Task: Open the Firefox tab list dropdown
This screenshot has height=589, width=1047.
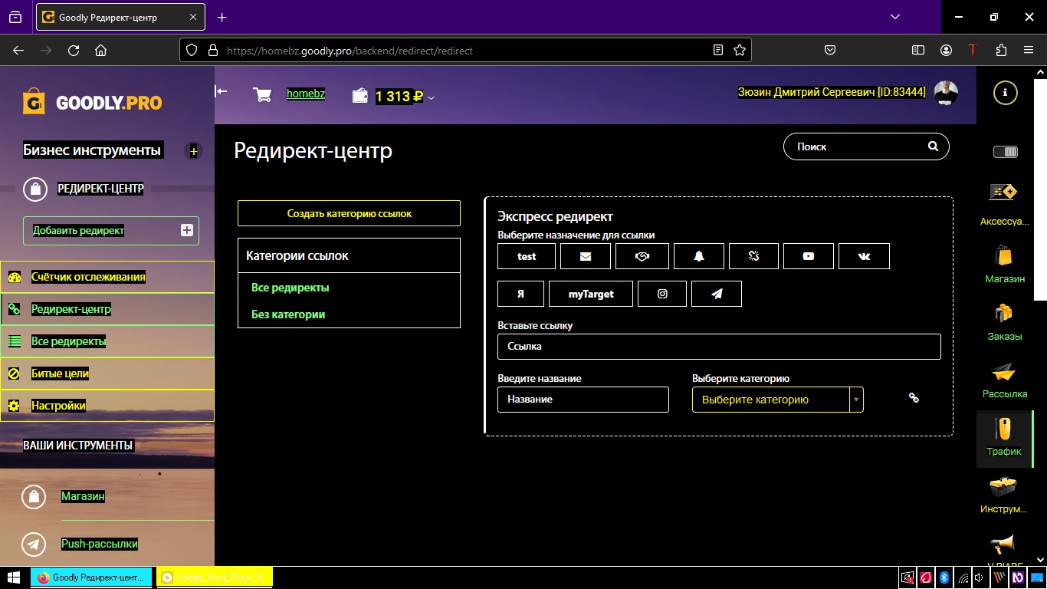Action: point(895,17)
